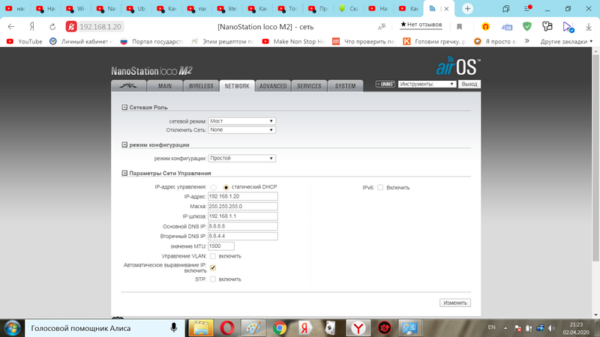The width and height of the screenshot is (600, 337).
Task: Open Paint from the taskbar
Action: (x=253, y=328)
